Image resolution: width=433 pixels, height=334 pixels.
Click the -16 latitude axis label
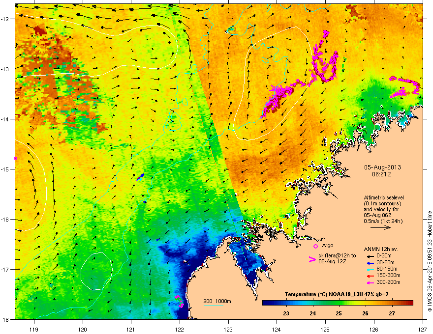[6, 220]
